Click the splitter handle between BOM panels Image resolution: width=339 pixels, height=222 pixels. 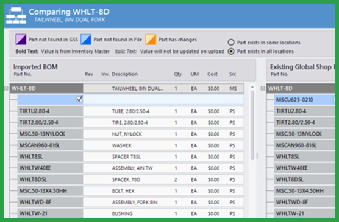click(257, 156)
